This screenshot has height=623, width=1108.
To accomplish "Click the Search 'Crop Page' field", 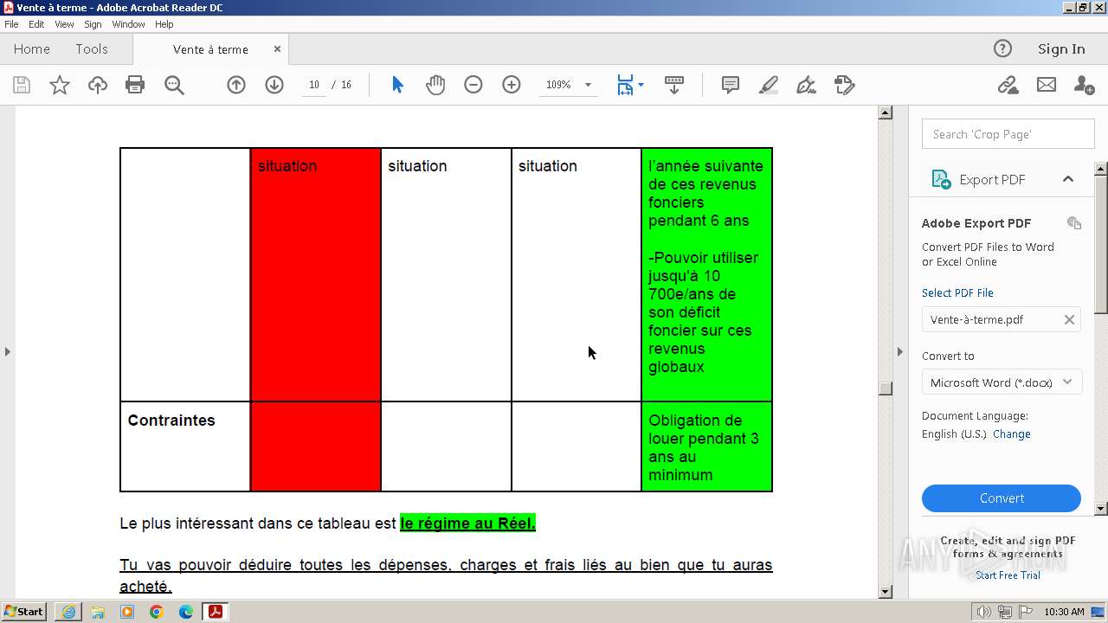I will [x=1008, y=134].
